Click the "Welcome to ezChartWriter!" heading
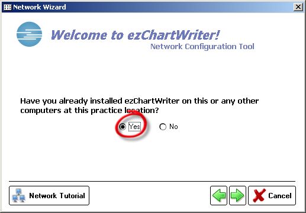The width and height of the screenshot is (306, 213). point(135,35)
